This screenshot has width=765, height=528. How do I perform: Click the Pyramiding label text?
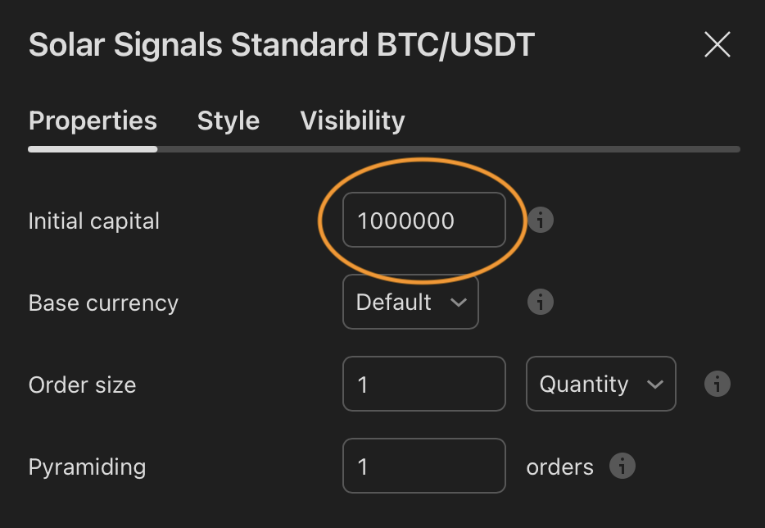[x=87, y=467]
